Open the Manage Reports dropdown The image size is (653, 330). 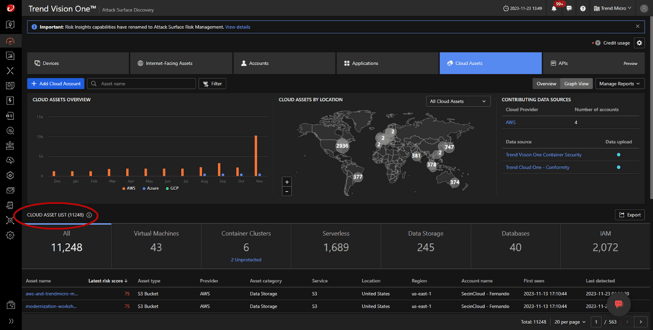click(620, 84)
